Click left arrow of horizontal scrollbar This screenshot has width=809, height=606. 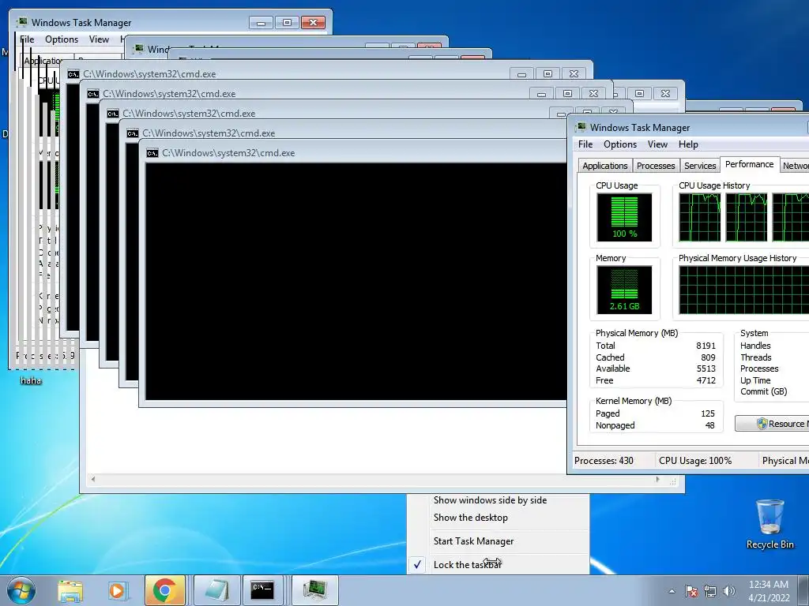93,479
